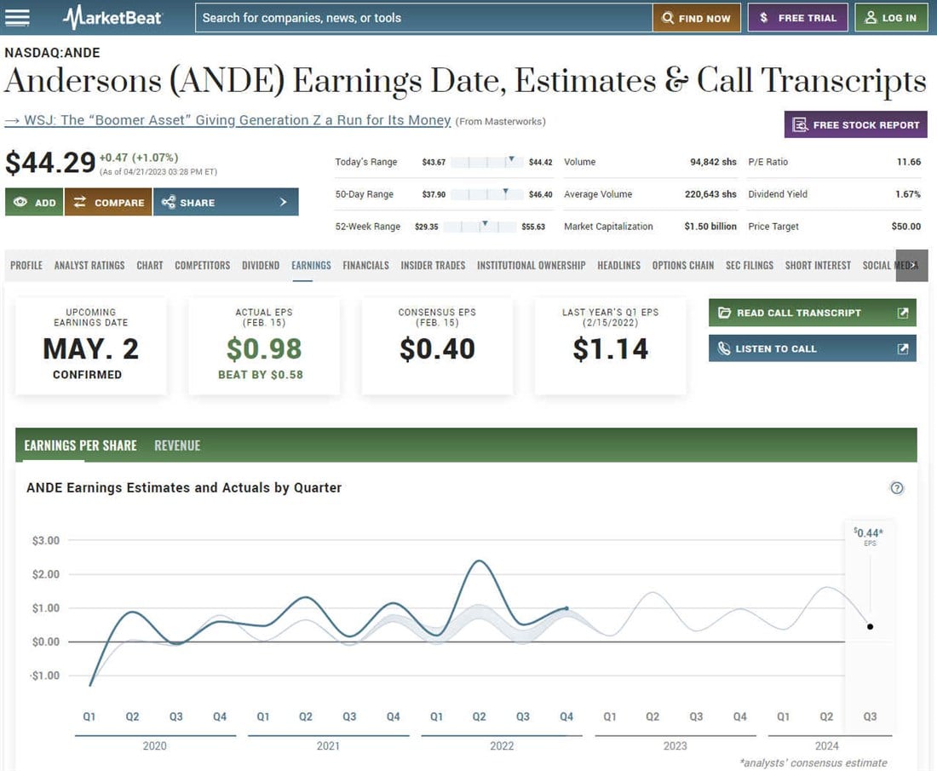Go to Insider Trades tab

(433, 266)
